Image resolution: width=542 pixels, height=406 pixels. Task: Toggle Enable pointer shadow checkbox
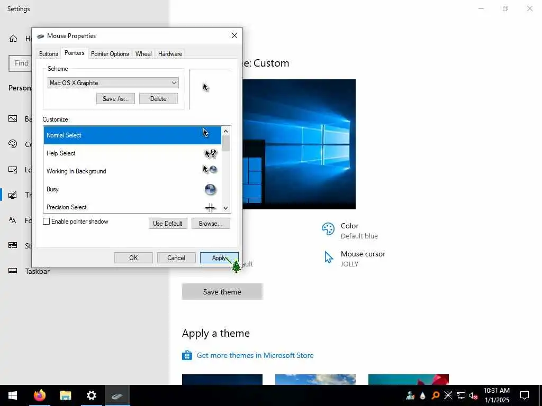coord(47,222)
